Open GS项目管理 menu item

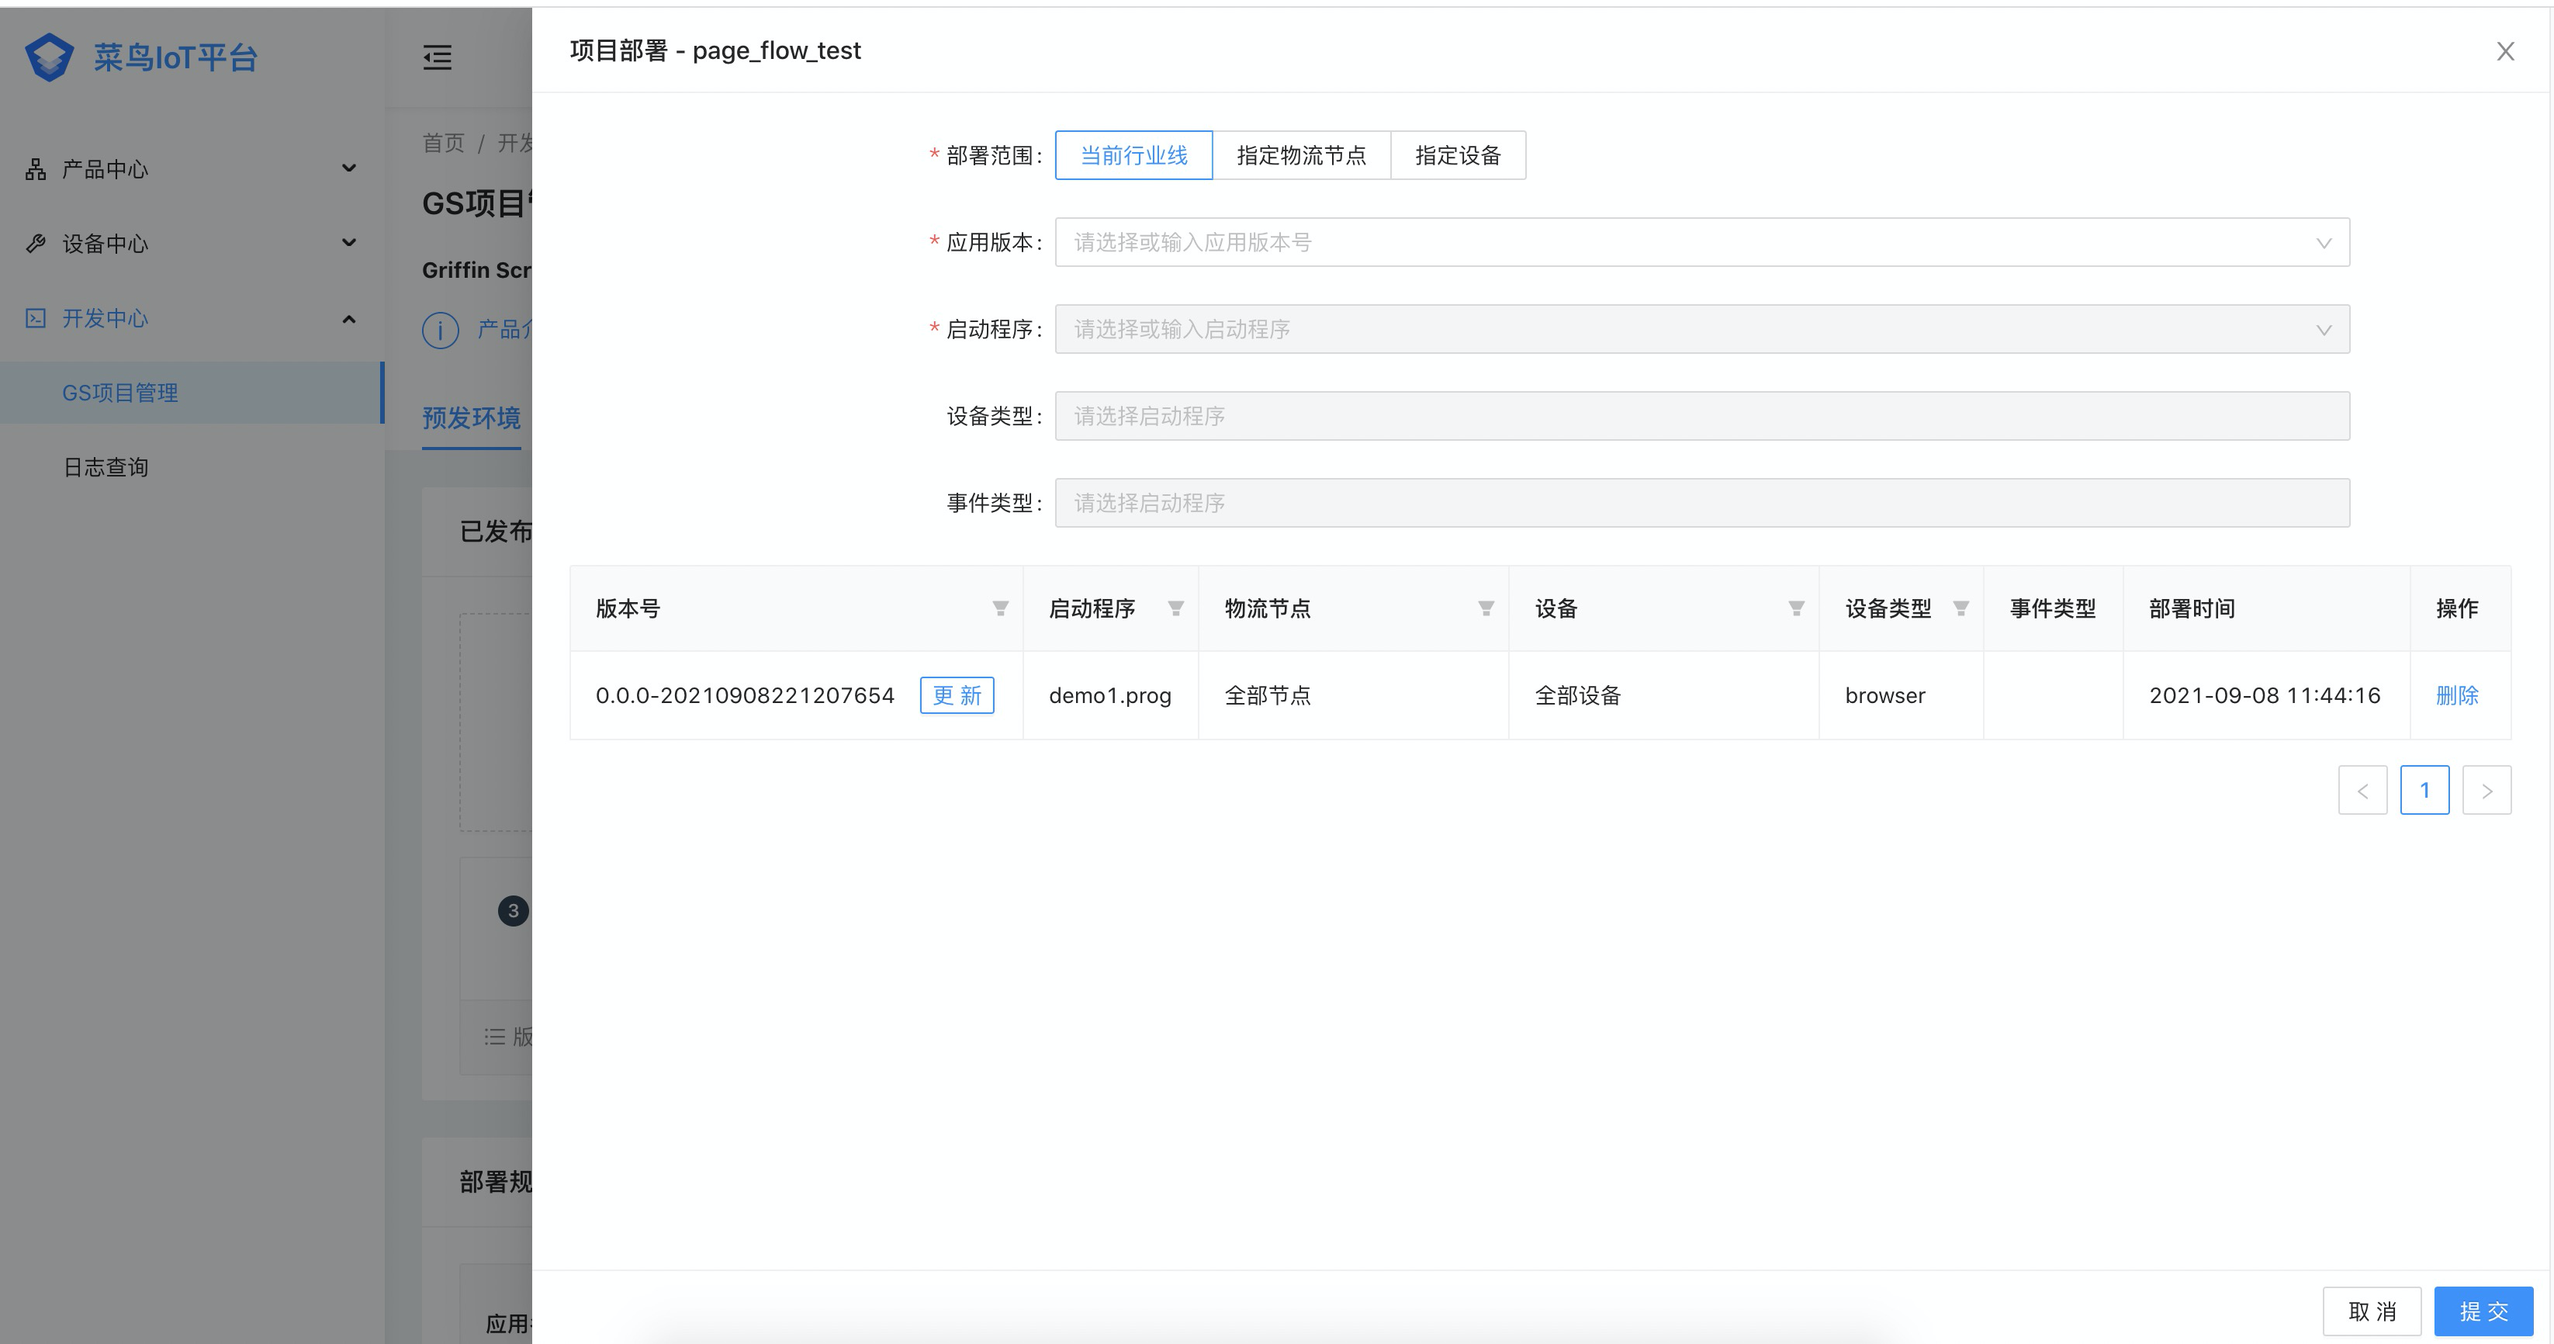tap(120, 393)
